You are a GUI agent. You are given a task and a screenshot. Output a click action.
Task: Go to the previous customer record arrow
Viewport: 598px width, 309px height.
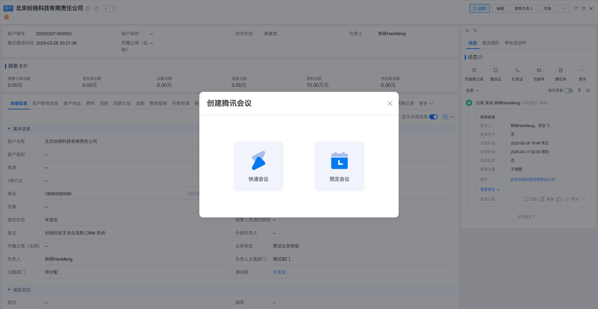(106, 8)
